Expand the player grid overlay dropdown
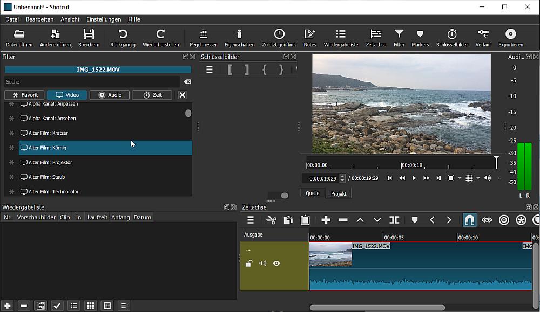Screen dimensions: 540x312 coord(478,178)
